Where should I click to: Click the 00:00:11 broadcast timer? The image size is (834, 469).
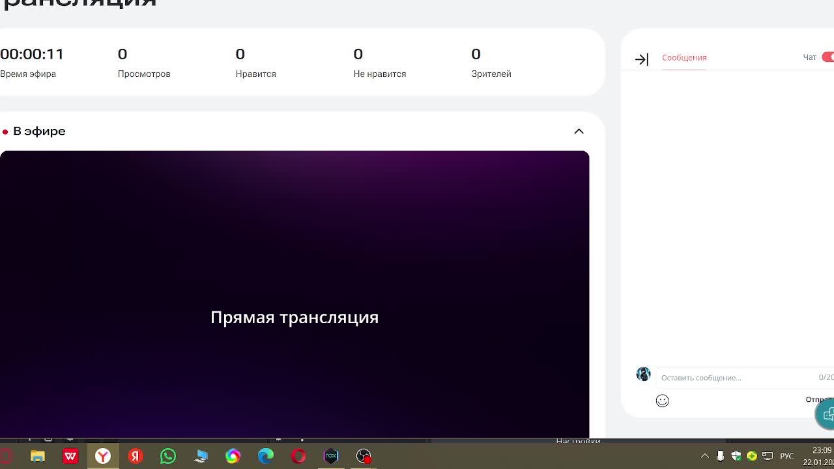tap(32, 54)
